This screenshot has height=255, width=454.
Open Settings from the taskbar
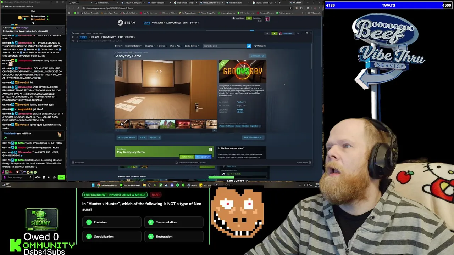[192, 185]
